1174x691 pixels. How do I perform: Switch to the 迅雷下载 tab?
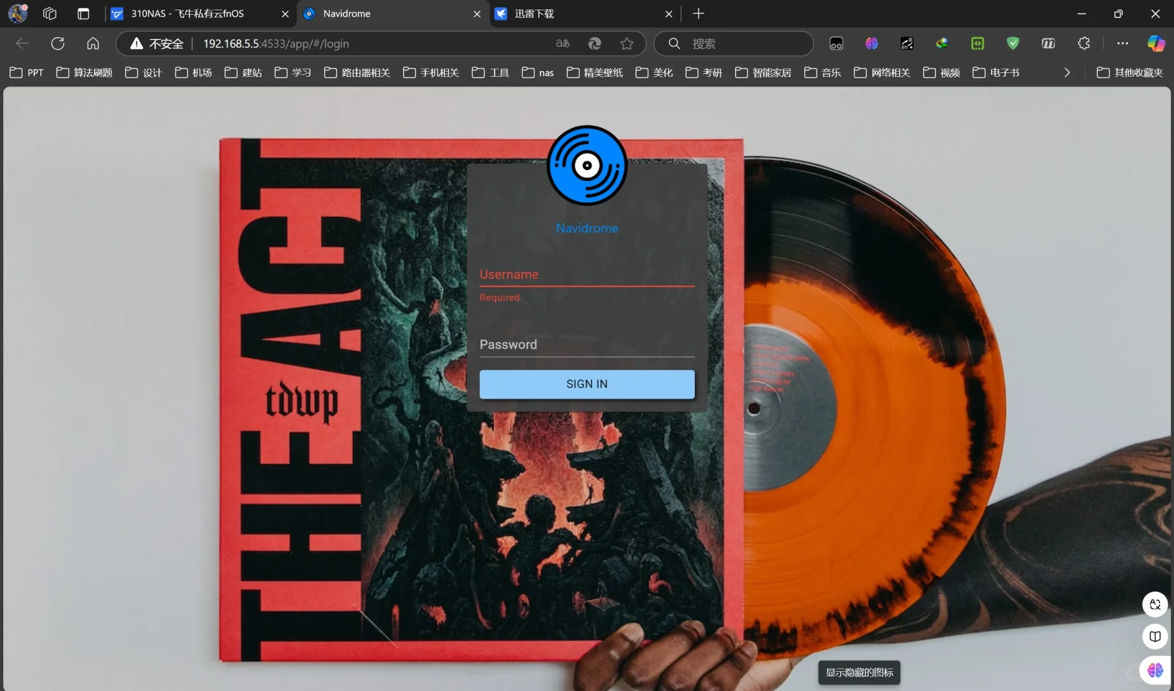(x=583, y=13)
